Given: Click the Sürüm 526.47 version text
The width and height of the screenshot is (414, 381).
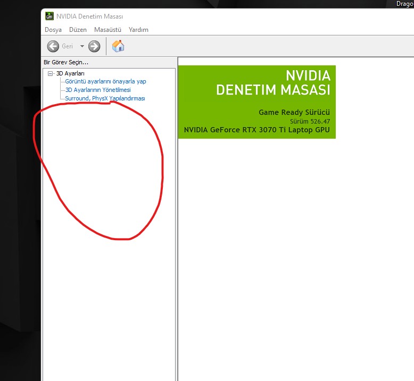Looking at the screenshot, I should [310, 121].
